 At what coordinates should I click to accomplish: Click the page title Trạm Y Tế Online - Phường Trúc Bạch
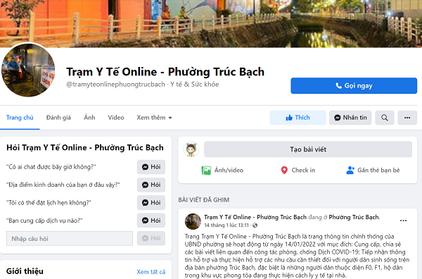coord(165,72)
